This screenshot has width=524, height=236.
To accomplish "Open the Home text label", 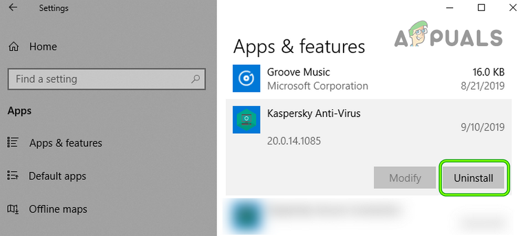I will click(43, 47).
